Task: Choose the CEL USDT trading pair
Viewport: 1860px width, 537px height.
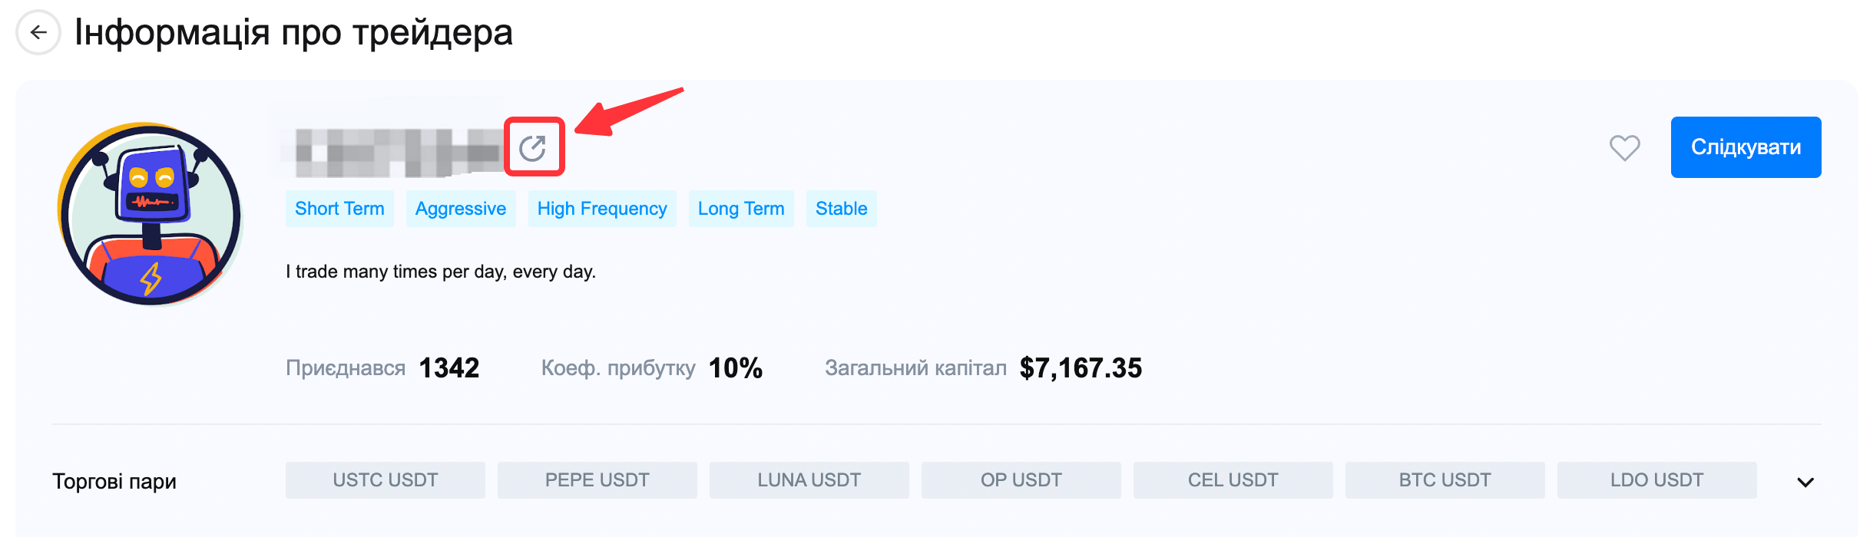Action: (x=1233, y=480)
